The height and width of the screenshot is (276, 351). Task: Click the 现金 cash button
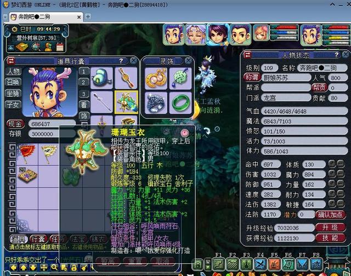(x=15, y=124)
